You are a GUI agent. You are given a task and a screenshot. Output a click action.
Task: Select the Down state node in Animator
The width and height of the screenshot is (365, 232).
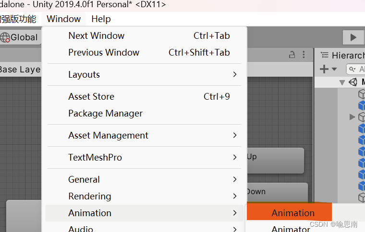point(277,193)
